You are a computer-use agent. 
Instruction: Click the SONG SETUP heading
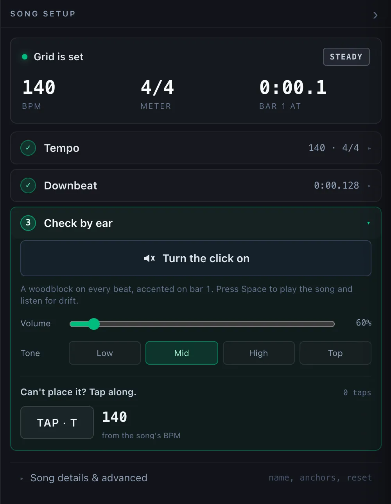(x=43, y=14)
